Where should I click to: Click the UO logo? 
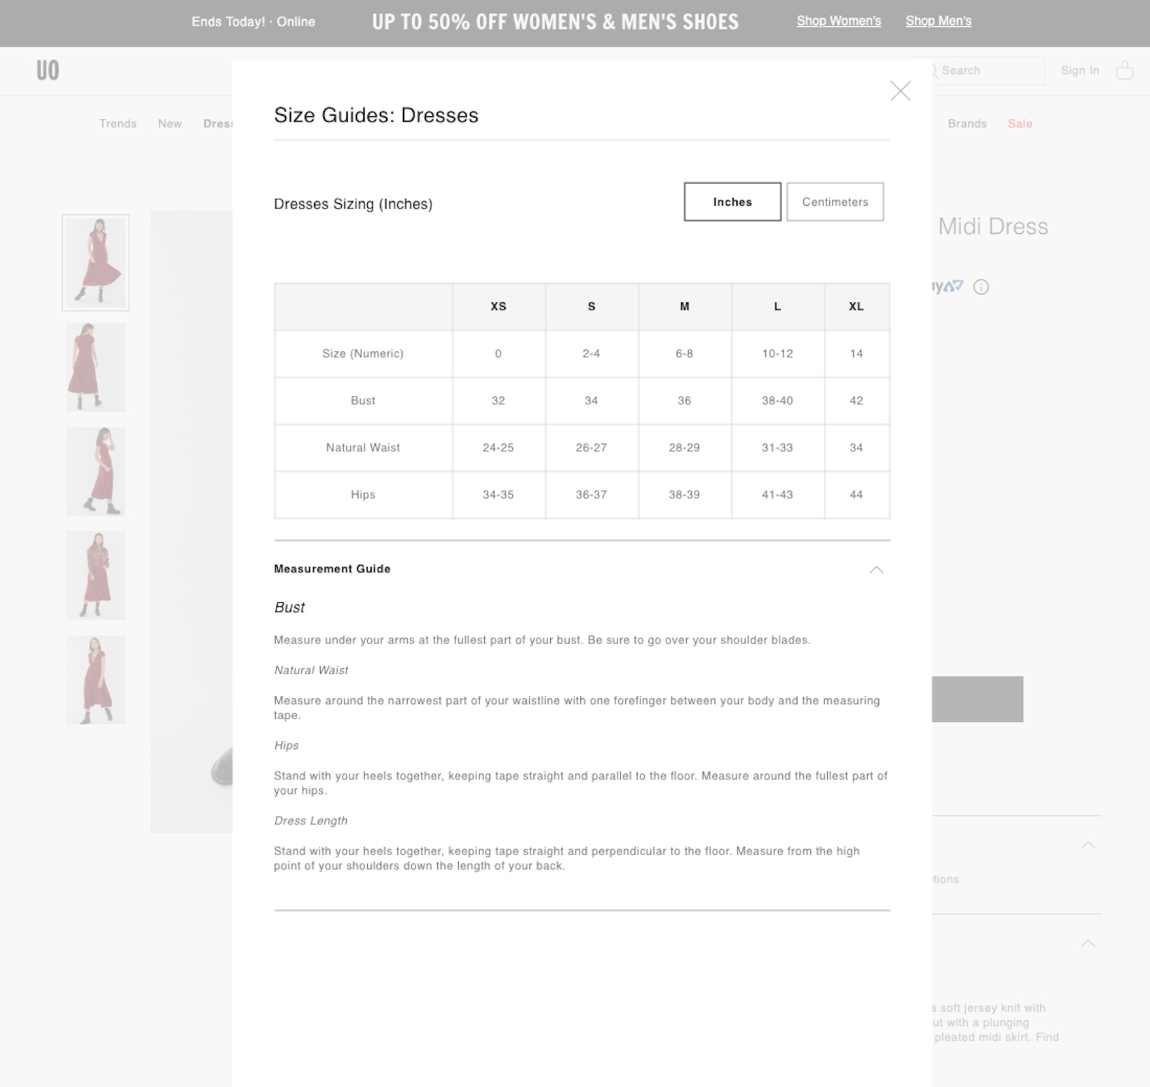click(x=48, y=70)
